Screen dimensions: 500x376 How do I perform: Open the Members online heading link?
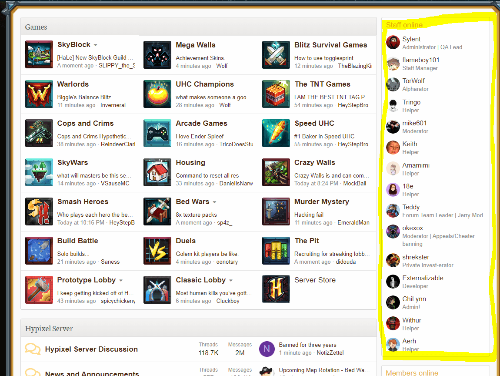[412, 373]
